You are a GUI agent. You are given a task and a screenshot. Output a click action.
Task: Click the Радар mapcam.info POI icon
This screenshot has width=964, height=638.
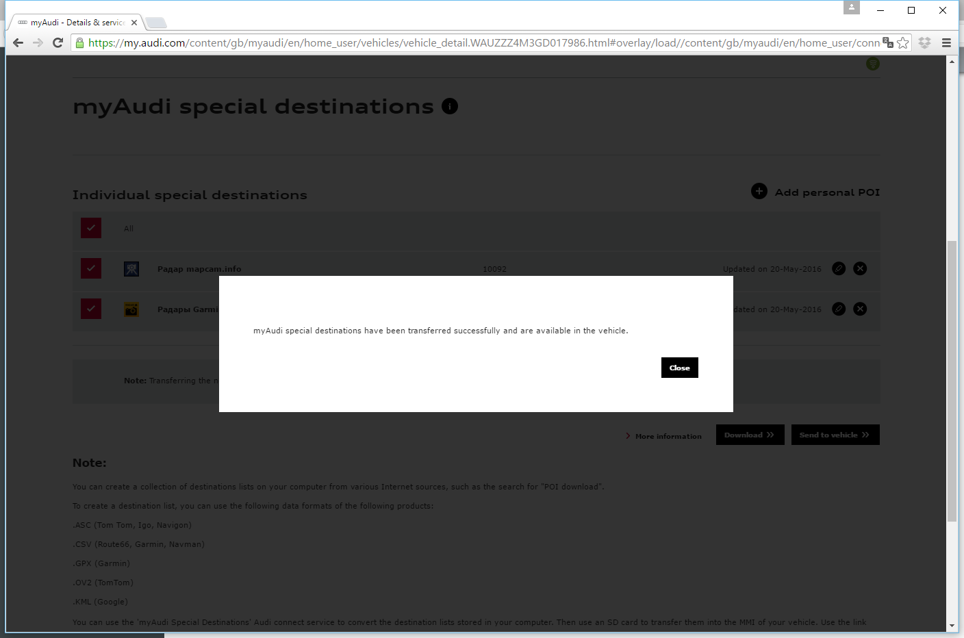[x=131, y=269]
